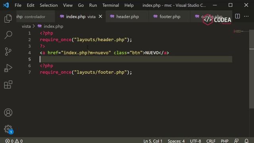This screenshot has width=254, height=143.
Task: Click line number 7 in the gutter
Action: point(29,72)
